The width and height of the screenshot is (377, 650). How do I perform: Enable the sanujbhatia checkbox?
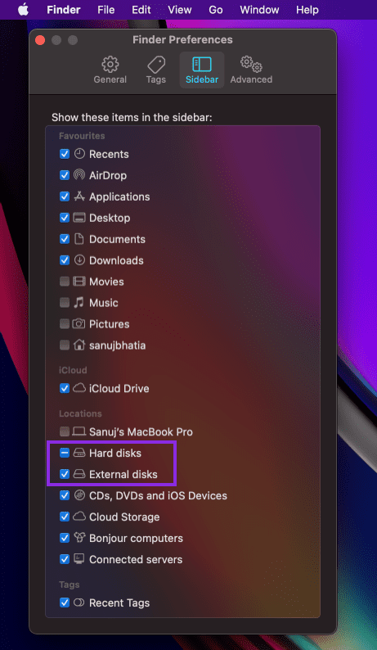[65, 345]
